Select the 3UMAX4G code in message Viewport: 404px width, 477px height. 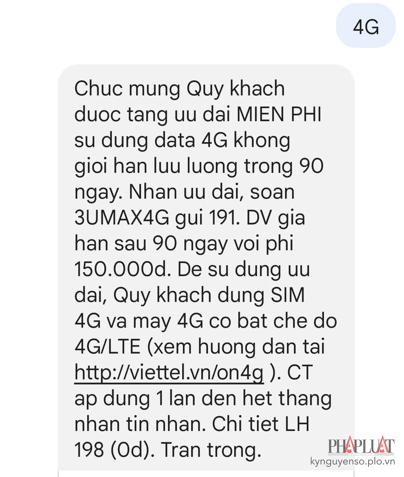(x=122, y=218)
